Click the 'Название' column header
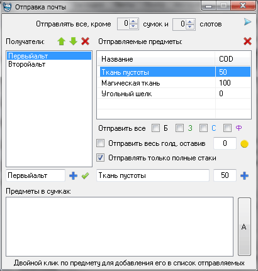 click(157, 59)
